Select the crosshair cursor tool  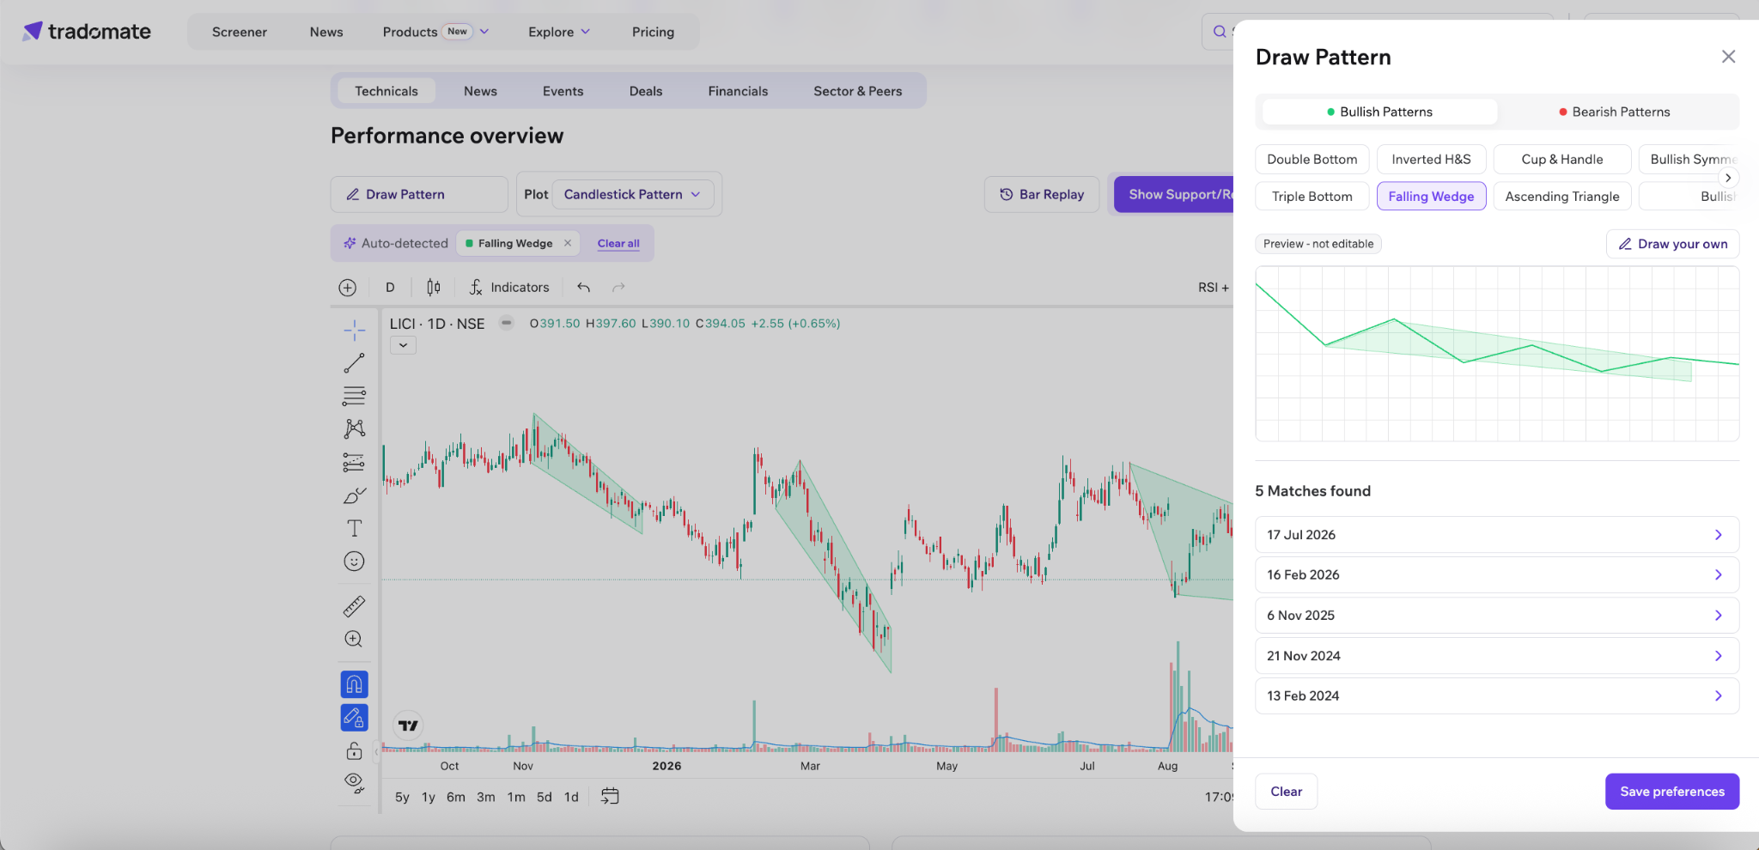click(354, 331)
